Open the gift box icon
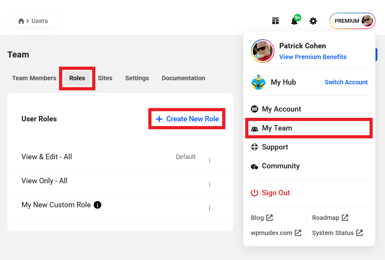Screen dimensions: 385x260 pyautogui.click(x=275, y=21)
